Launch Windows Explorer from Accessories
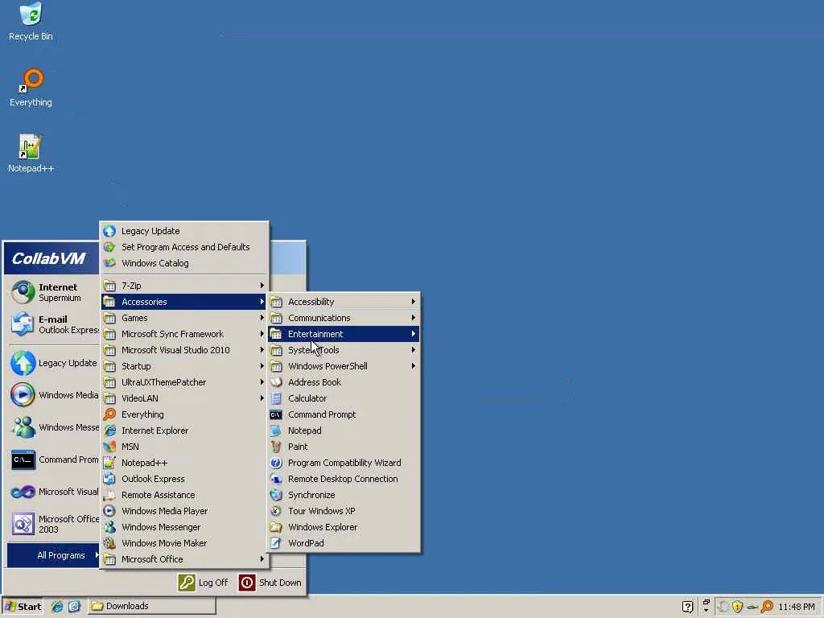Viewport: 824px width, 618px height. (344, 527)
